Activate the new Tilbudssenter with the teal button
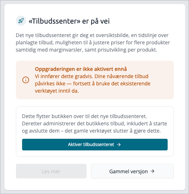The height and width of the screenshot is (194, 189). pyautogui.click(x=95, y=145)
